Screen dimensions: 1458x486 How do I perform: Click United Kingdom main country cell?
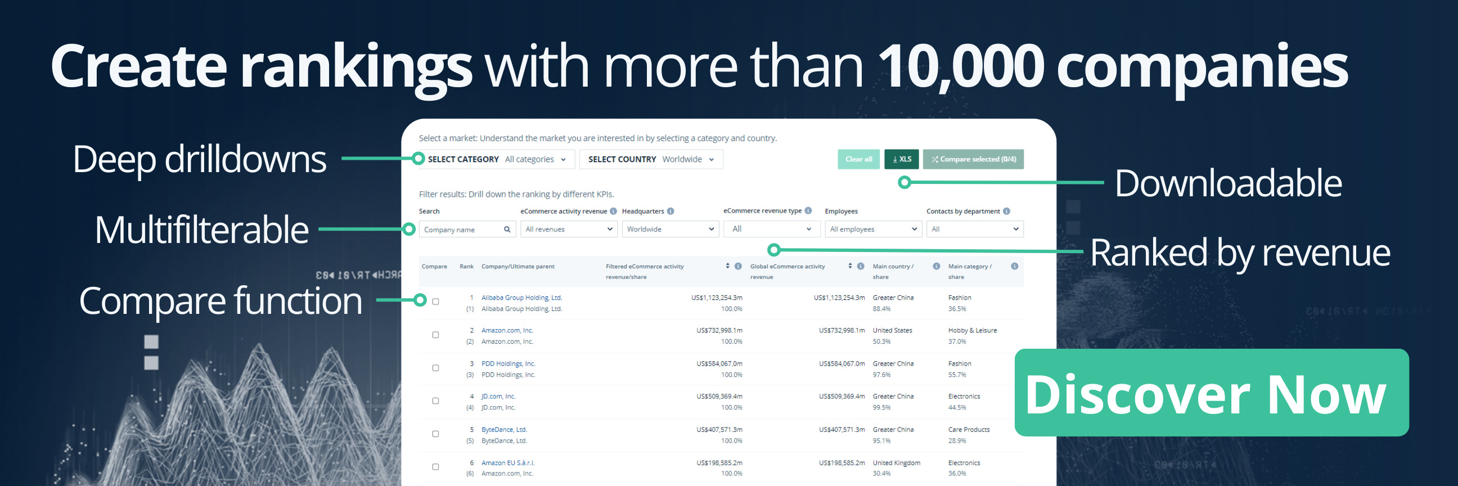click(896, 463)
